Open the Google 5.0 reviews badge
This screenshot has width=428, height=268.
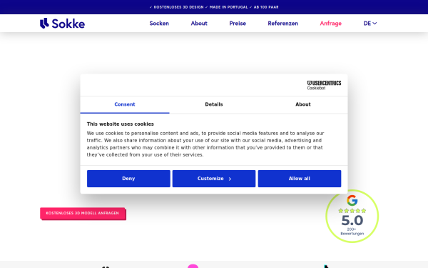pyautogui.click(x=352, y=216)
